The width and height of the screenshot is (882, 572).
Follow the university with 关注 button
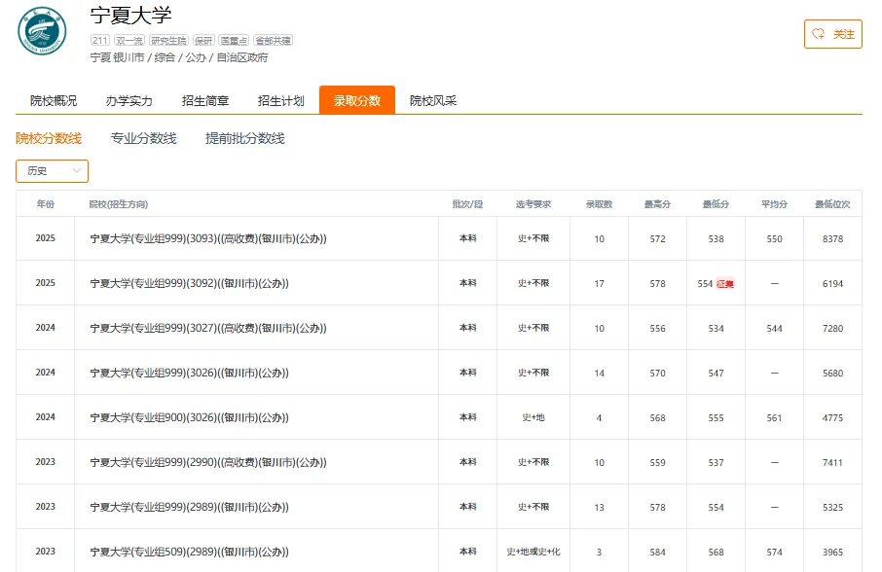pos(833,34)
